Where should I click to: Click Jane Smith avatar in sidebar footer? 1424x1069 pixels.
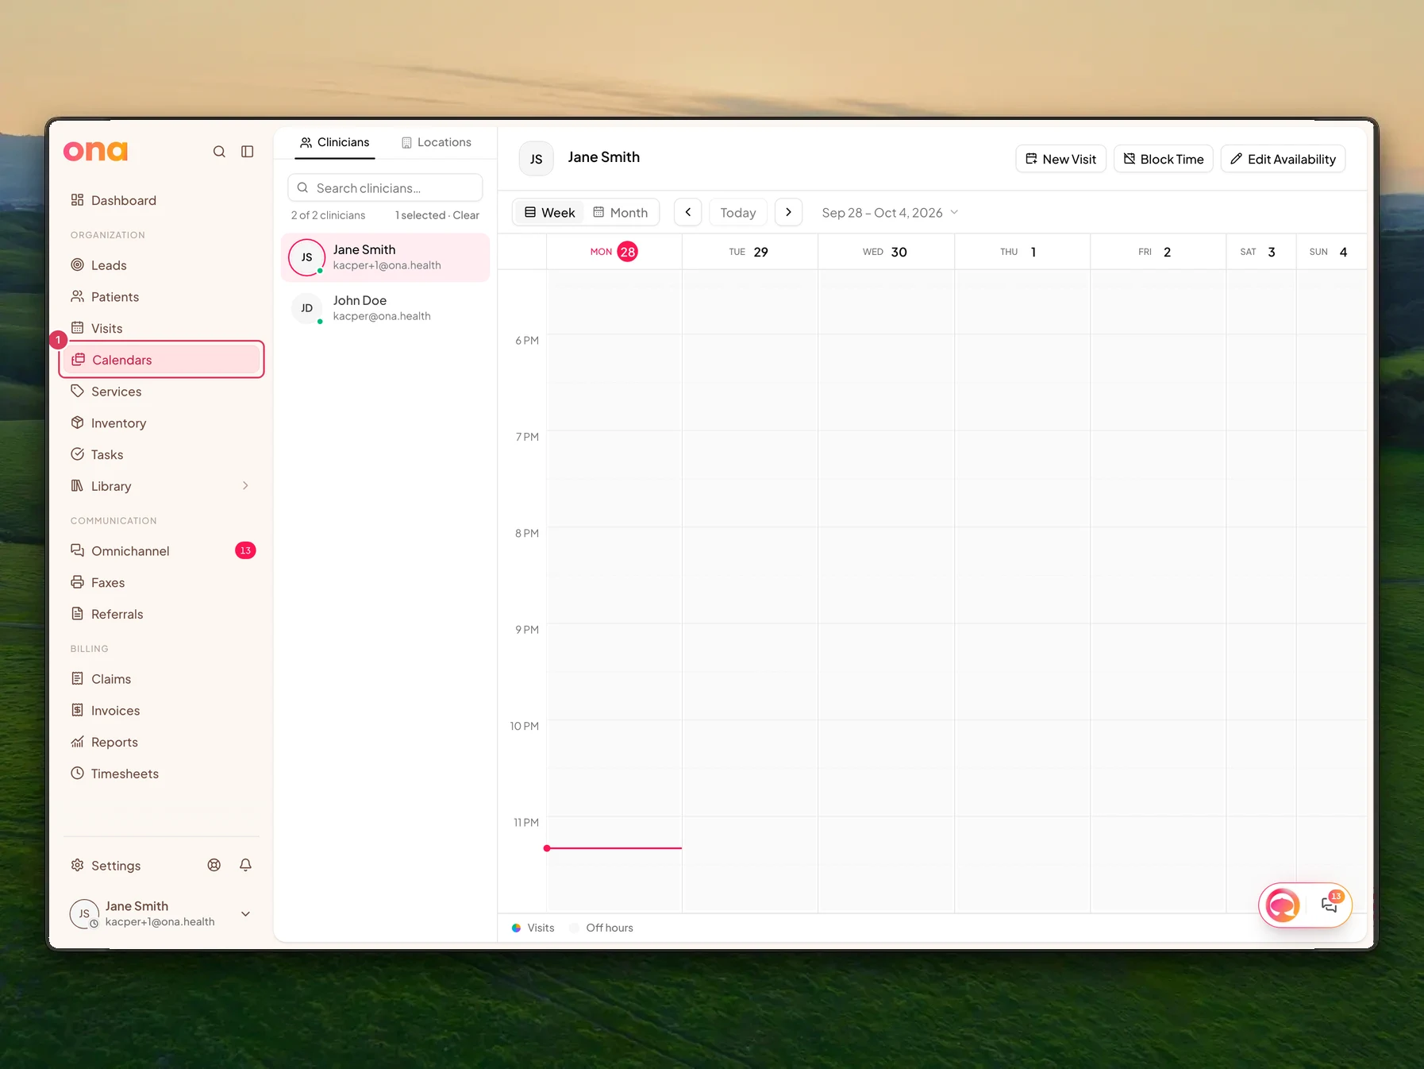(84, 914)
